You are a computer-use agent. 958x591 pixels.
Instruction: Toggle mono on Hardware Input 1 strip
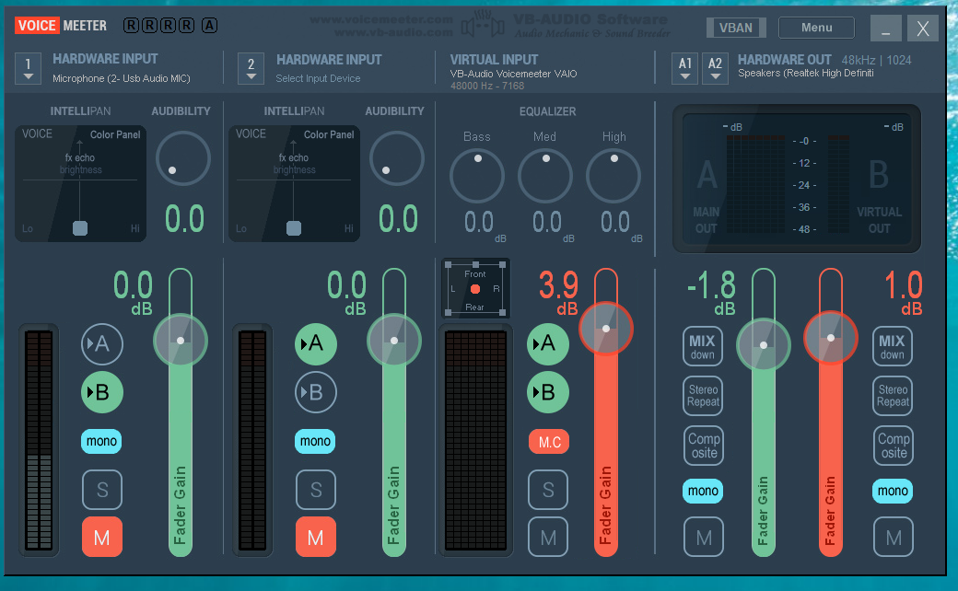(x=101, y=441)
